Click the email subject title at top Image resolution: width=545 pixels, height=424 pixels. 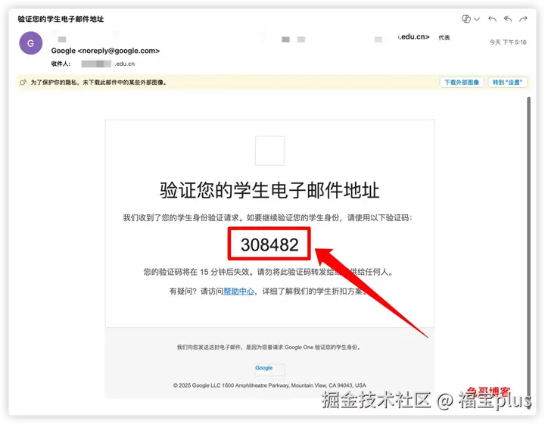(x=61, y=19)
